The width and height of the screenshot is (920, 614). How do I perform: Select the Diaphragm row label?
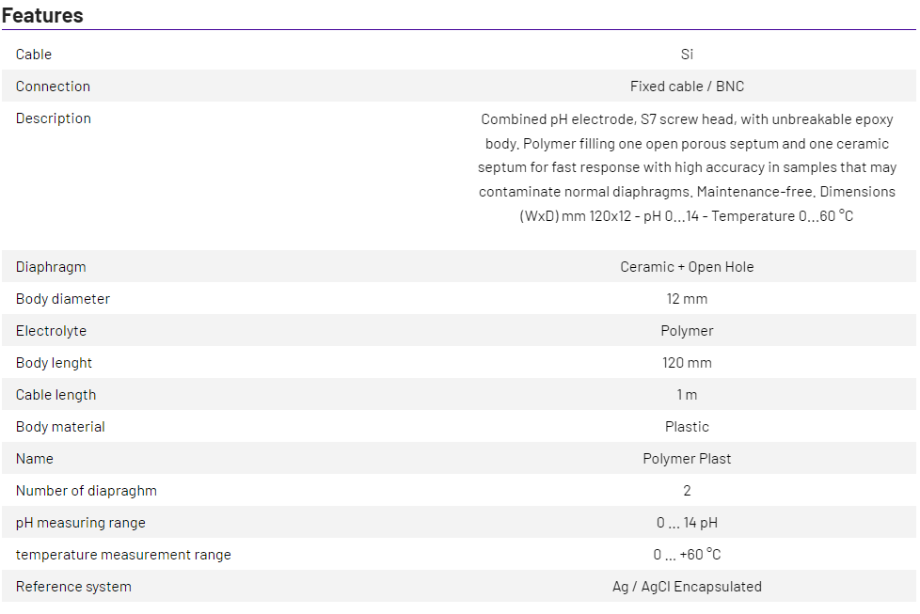tap(51, 267)
